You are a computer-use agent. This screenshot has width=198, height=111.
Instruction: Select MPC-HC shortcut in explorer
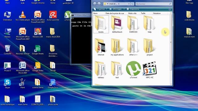tap(149, 70)
